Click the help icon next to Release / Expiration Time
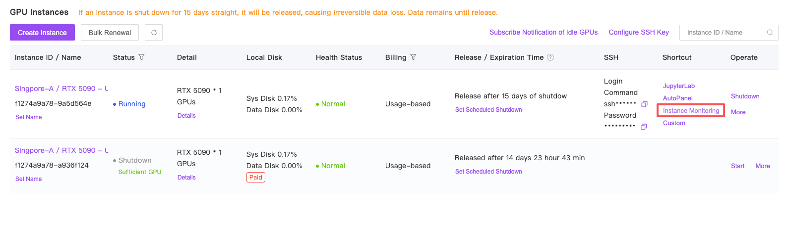 (x=550, y=57)
